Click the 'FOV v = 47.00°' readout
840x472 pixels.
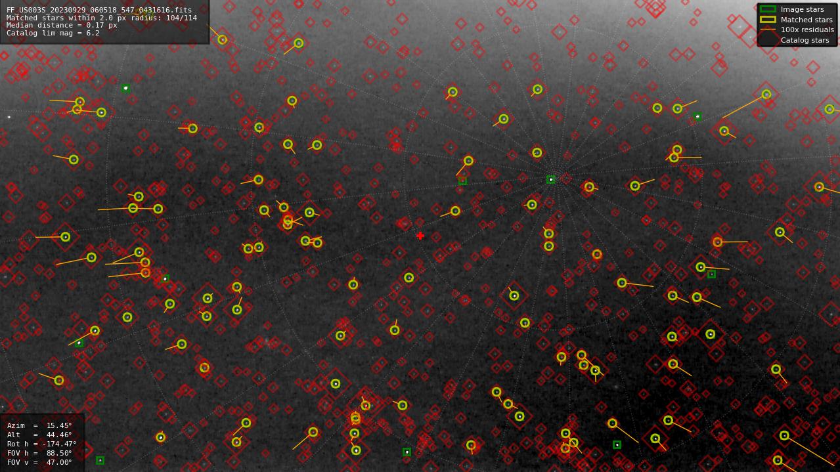(x=39, y=462)
